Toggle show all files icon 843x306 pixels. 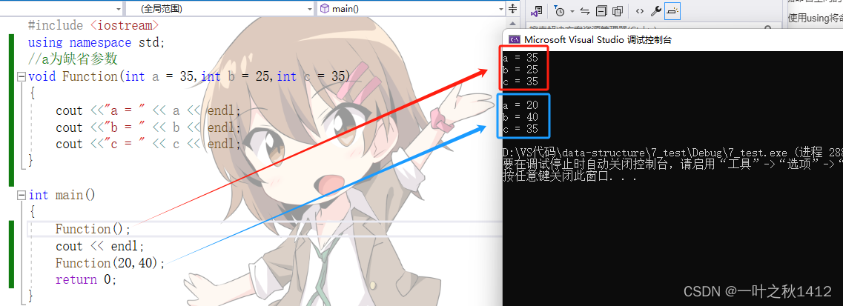click(618, 10)
